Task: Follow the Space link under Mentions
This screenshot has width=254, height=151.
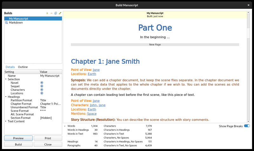Action: (92, 114)
